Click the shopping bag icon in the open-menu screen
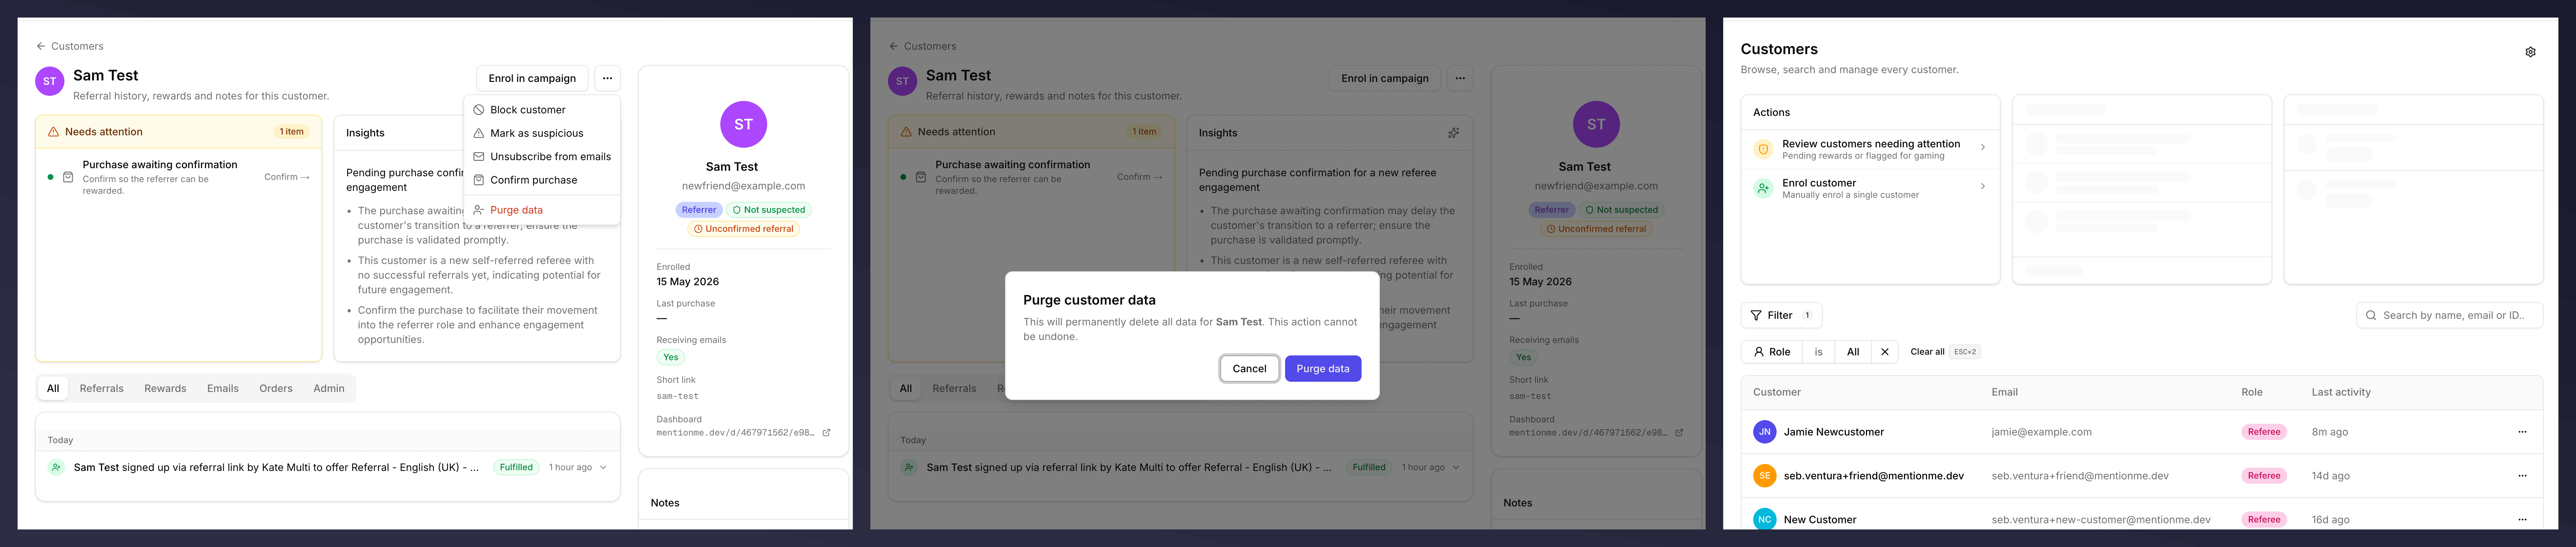 [68, 177]
